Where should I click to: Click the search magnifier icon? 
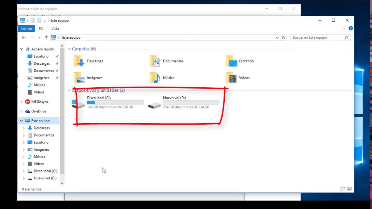click(x=346, y=37)
